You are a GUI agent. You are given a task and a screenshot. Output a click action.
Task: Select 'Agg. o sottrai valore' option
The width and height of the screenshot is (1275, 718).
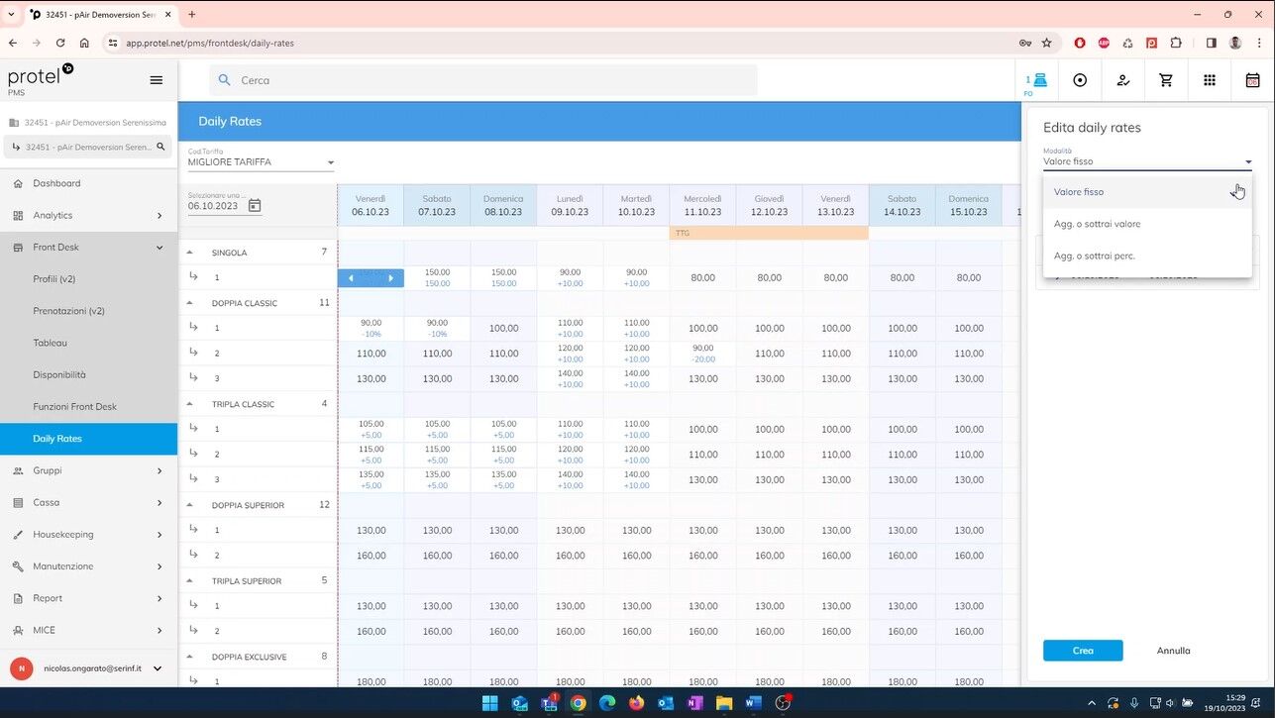[1097, 224]
